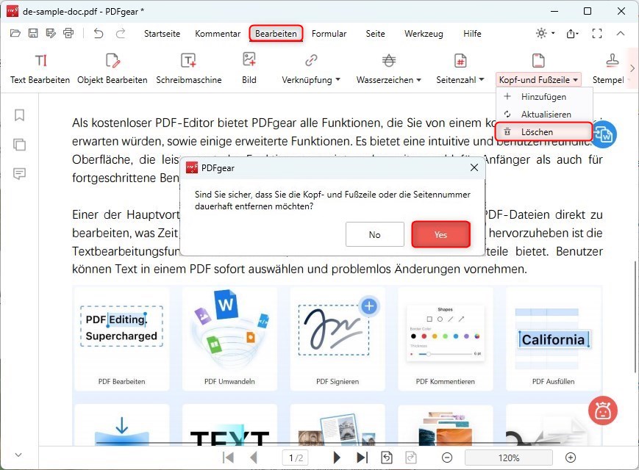Open the zoom level 120% box
639x470 pixels.
point(509,458)
